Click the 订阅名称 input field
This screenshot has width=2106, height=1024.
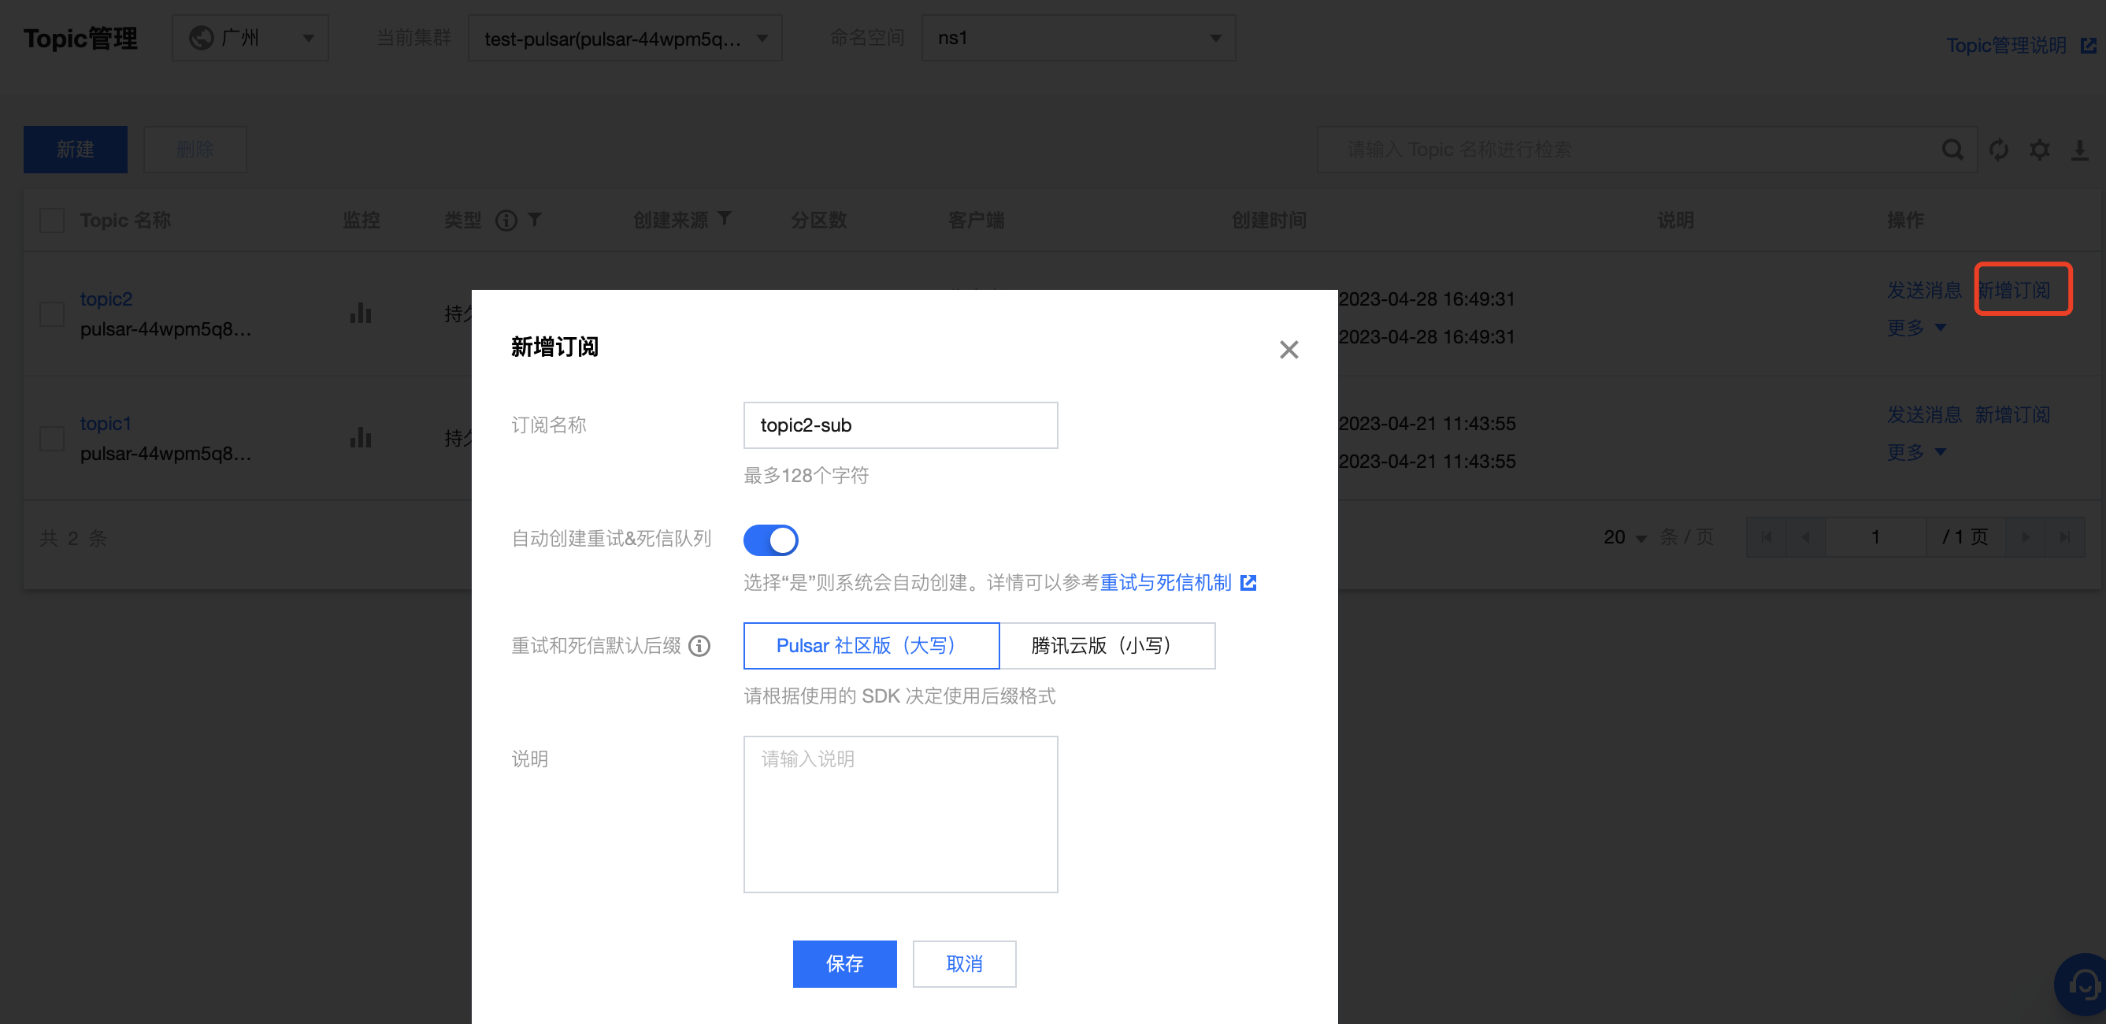coord(900,425)
